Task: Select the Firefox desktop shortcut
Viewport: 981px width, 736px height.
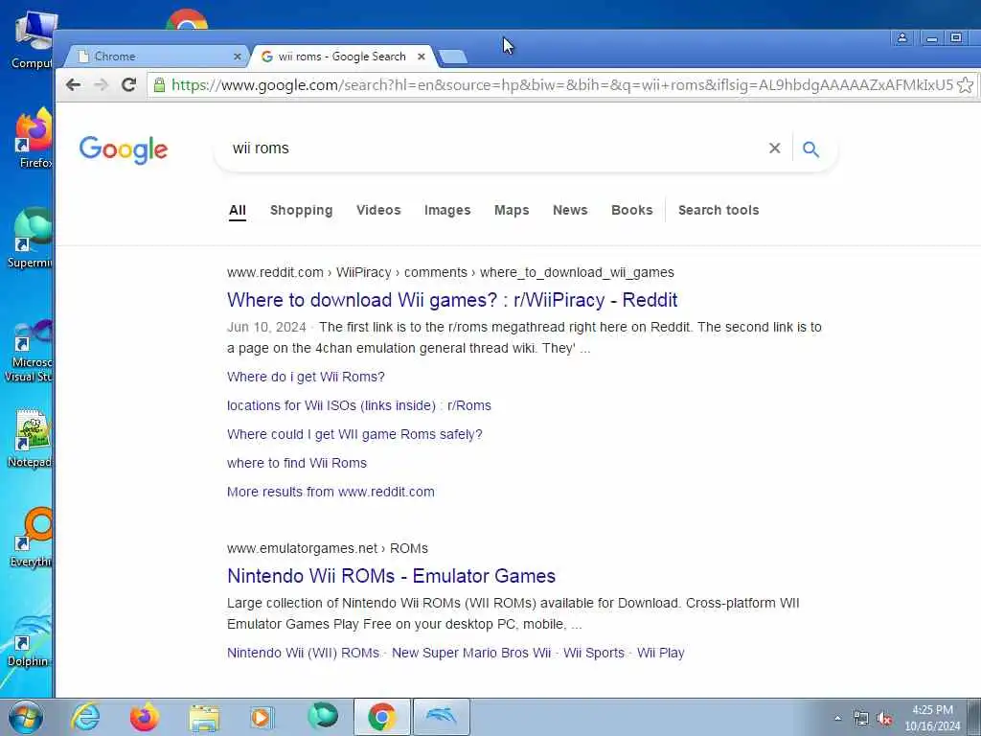Action: point(32,139)
